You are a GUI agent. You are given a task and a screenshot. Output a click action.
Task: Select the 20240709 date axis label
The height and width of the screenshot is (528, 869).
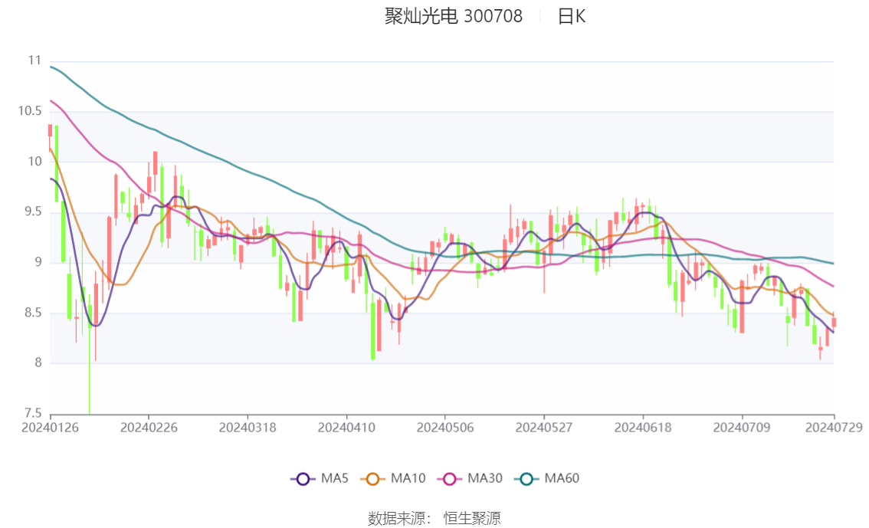(x=742, y=428)
